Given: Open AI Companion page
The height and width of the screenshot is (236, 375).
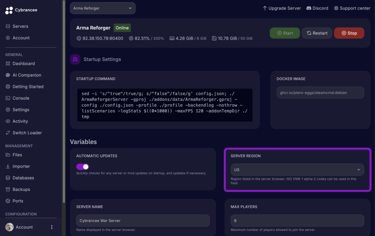Looking at the screenshot, I should [27, 75].
